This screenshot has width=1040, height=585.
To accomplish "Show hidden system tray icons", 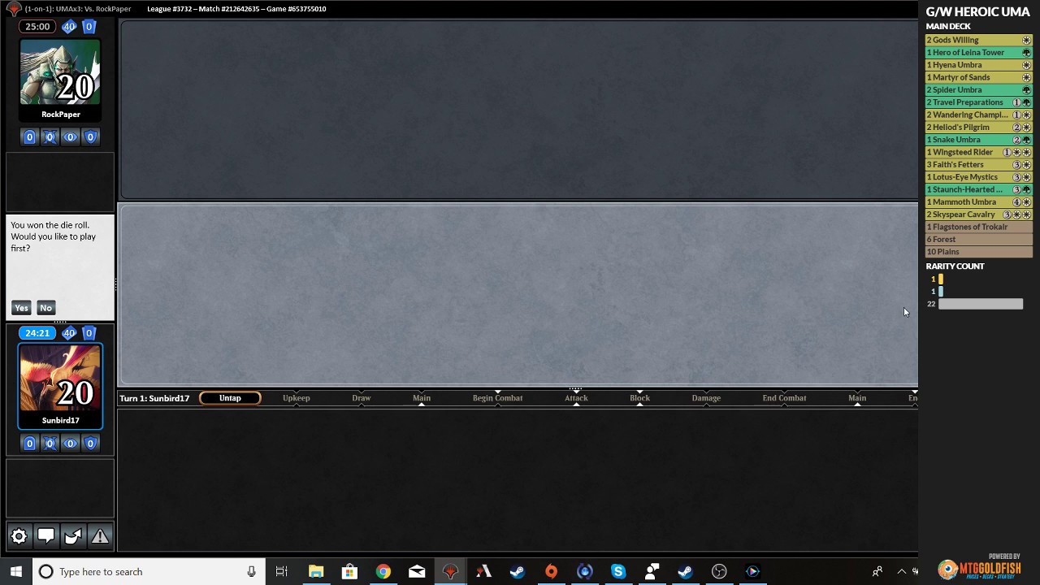I will point(901,572).
